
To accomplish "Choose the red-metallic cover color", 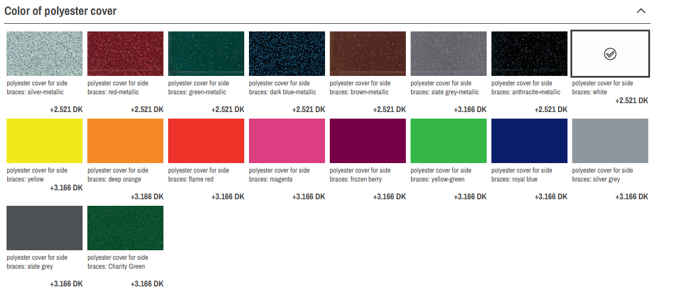I will 125,53.
